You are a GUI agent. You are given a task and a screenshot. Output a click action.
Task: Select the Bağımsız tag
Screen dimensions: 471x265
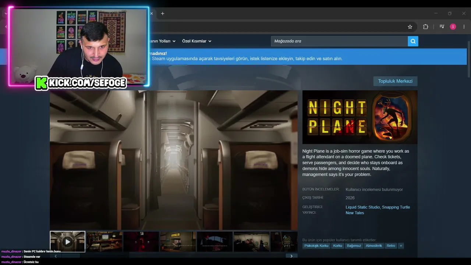click(x=354, y=246)
